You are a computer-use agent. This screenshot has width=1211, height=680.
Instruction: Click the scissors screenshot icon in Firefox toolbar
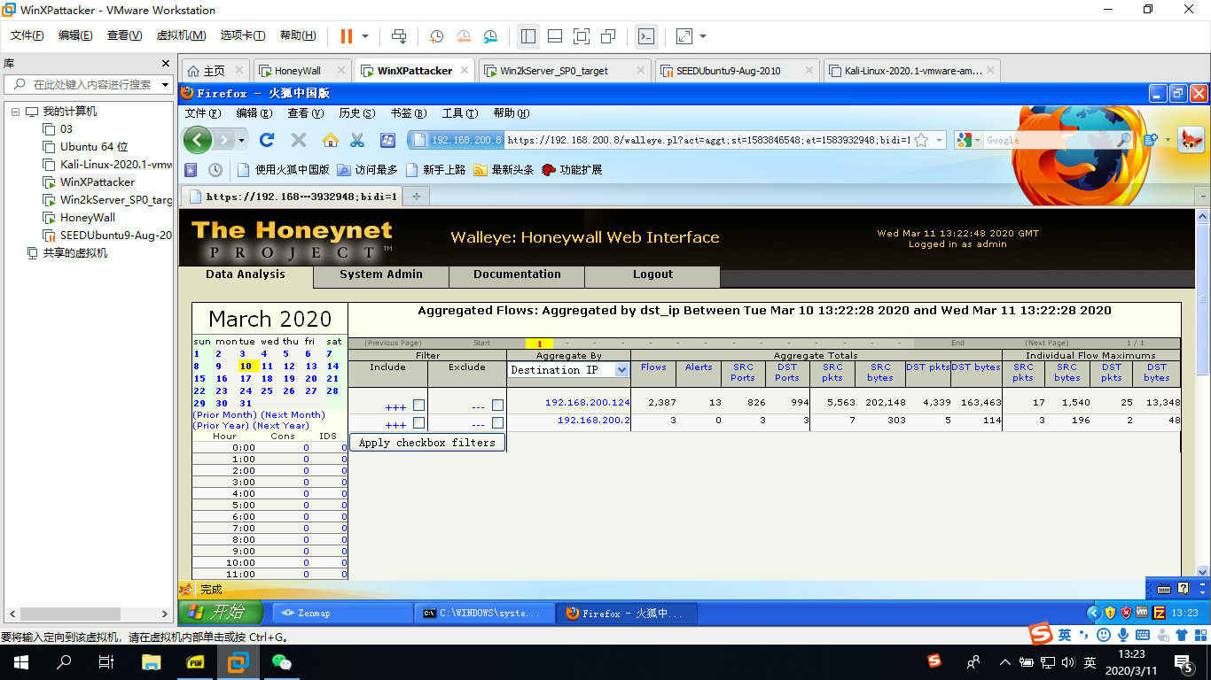click(x=357, y=140)
